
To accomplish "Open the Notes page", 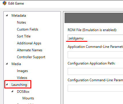I will tap(22, 22).
